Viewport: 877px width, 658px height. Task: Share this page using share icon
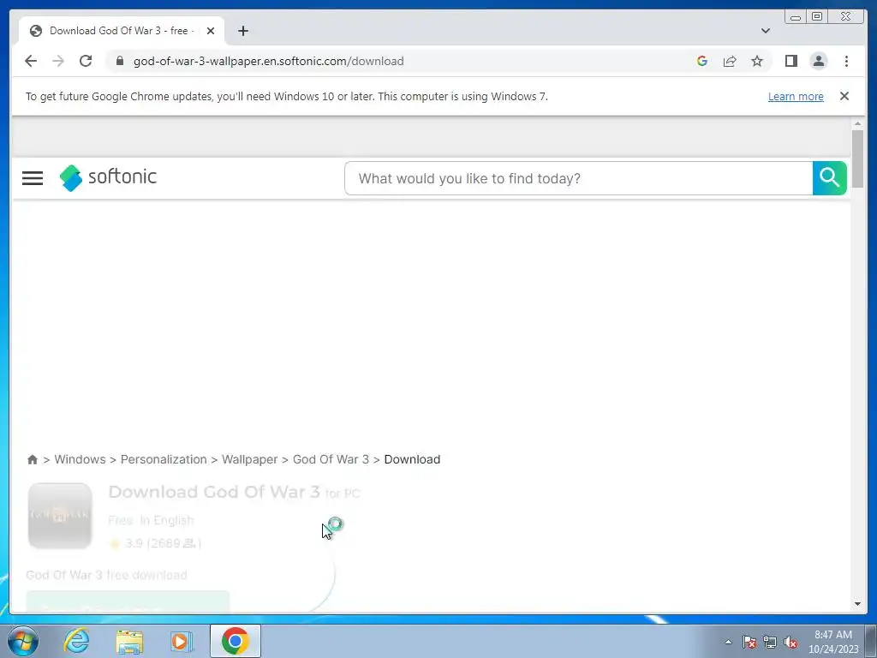(730, 61)
